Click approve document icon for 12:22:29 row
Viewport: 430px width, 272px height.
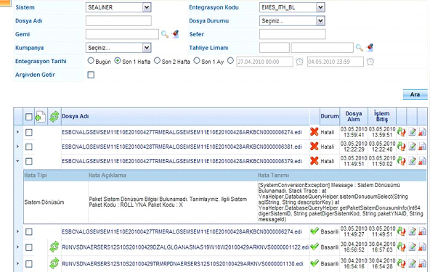[x=412, y=147]
